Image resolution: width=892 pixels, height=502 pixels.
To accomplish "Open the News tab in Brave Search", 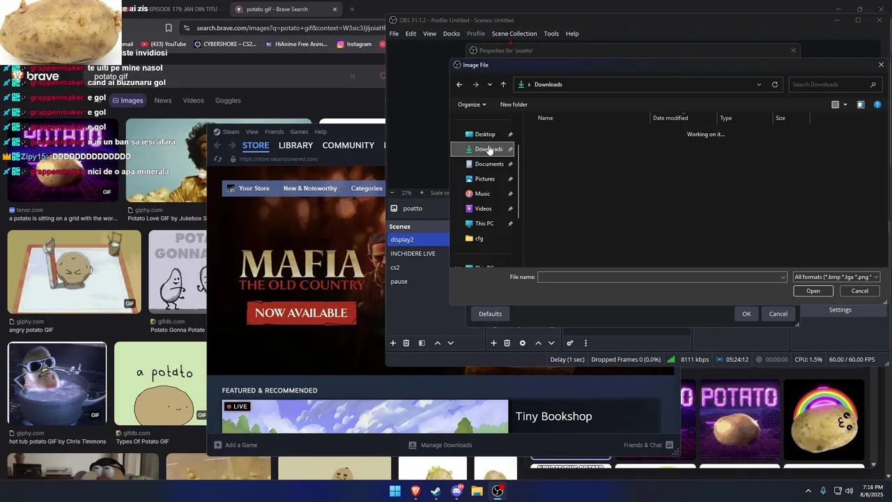I will point(163,100).
